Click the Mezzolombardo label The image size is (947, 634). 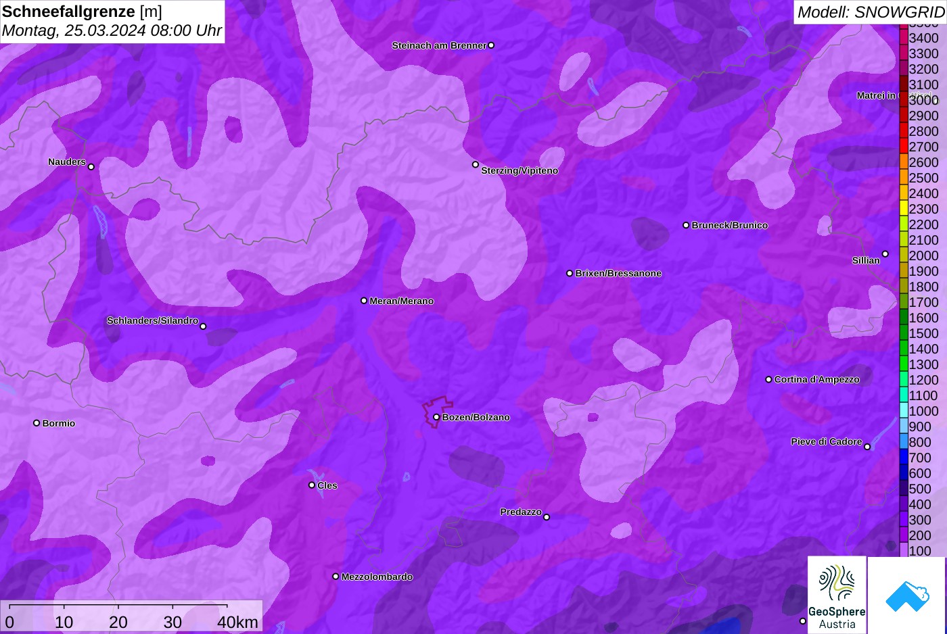tap(377, 577)
